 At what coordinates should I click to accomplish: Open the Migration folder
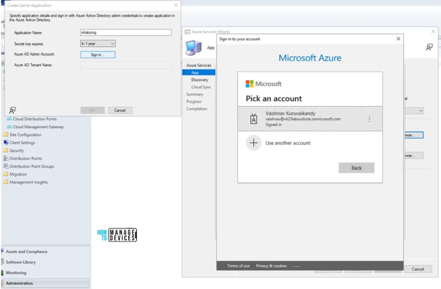pos(18,174)
